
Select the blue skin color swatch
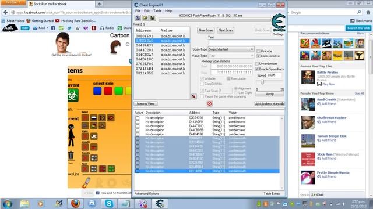(x=97, y=91)
